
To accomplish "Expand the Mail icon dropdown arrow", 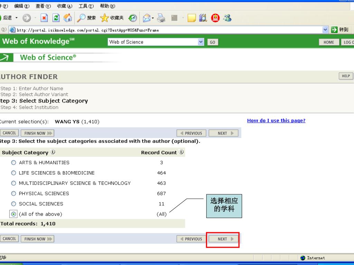I will (153, 18).
